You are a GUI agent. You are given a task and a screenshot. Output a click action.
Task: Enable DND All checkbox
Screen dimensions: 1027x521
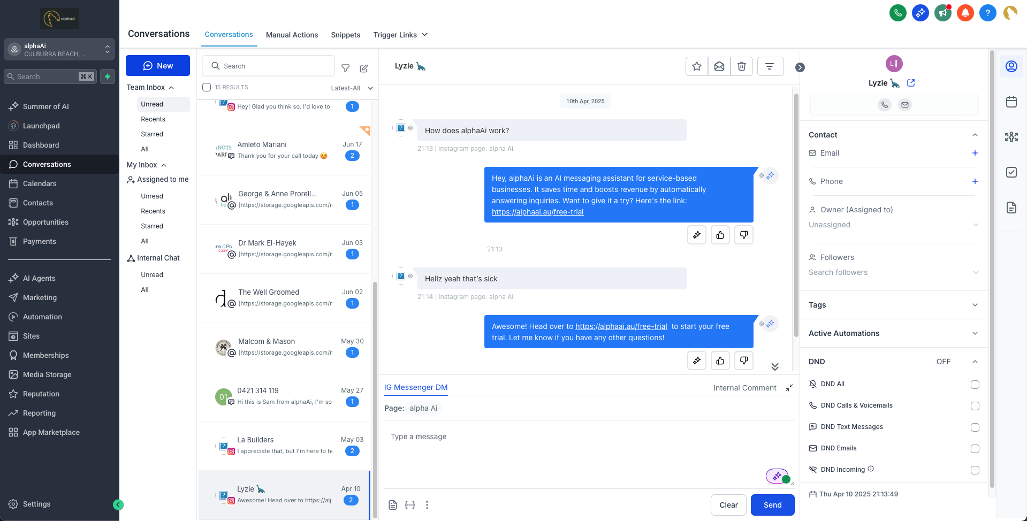click(975, 385)
